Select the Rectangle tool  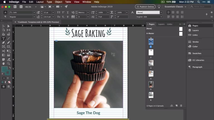(x=8, y=47)
